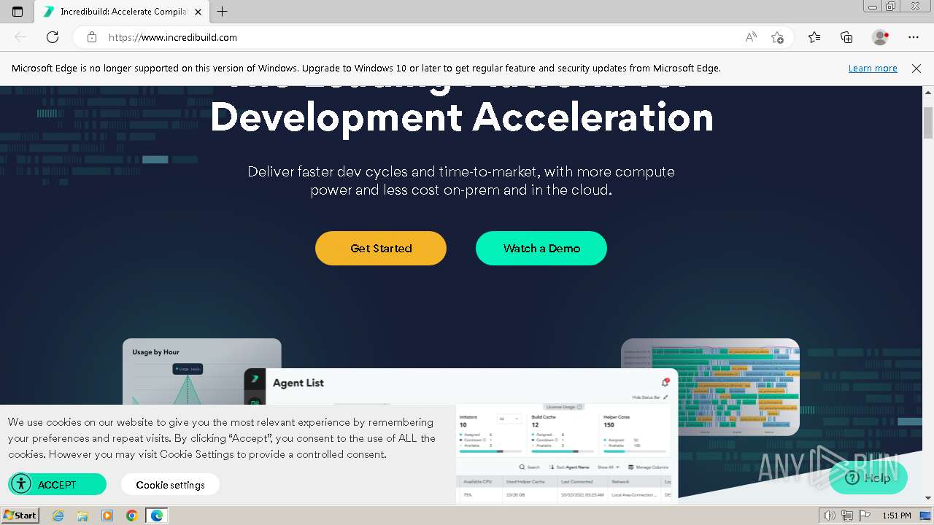
Task: Click the Get Started button
Action: point(381,249)
